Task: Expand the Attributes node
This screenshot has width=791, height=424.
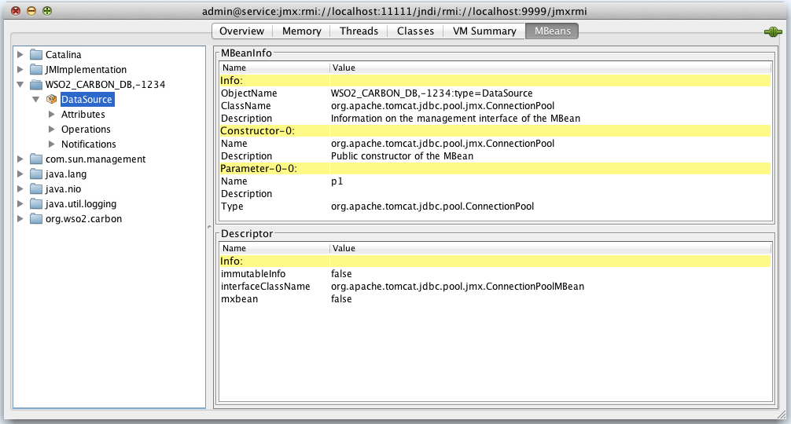Action: pyautogui.click(x=52, y=115)
